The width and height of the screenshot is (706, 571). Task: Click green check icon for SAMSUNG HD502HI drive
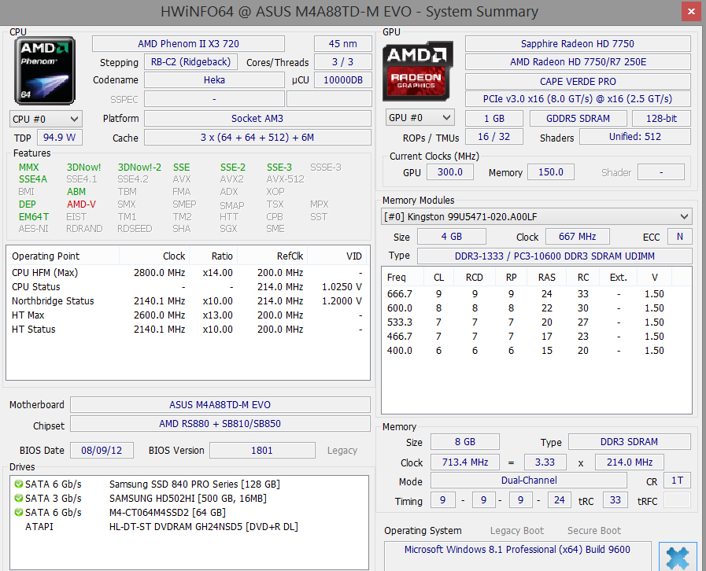(x=18, y=498)
